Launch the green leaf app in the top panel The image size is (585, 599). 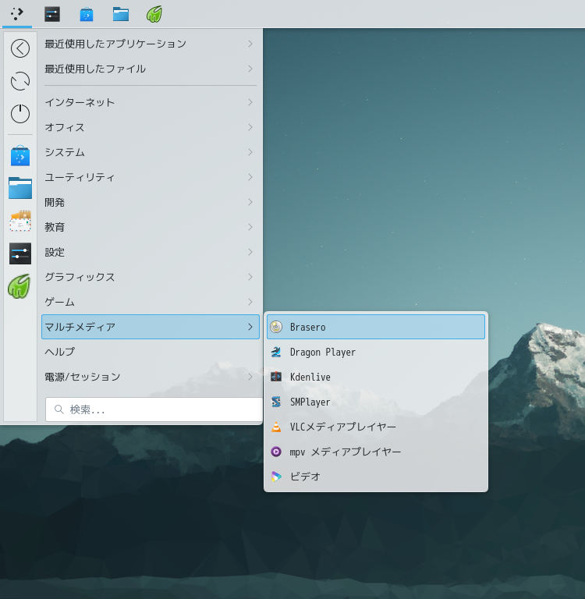click(154, 14)
